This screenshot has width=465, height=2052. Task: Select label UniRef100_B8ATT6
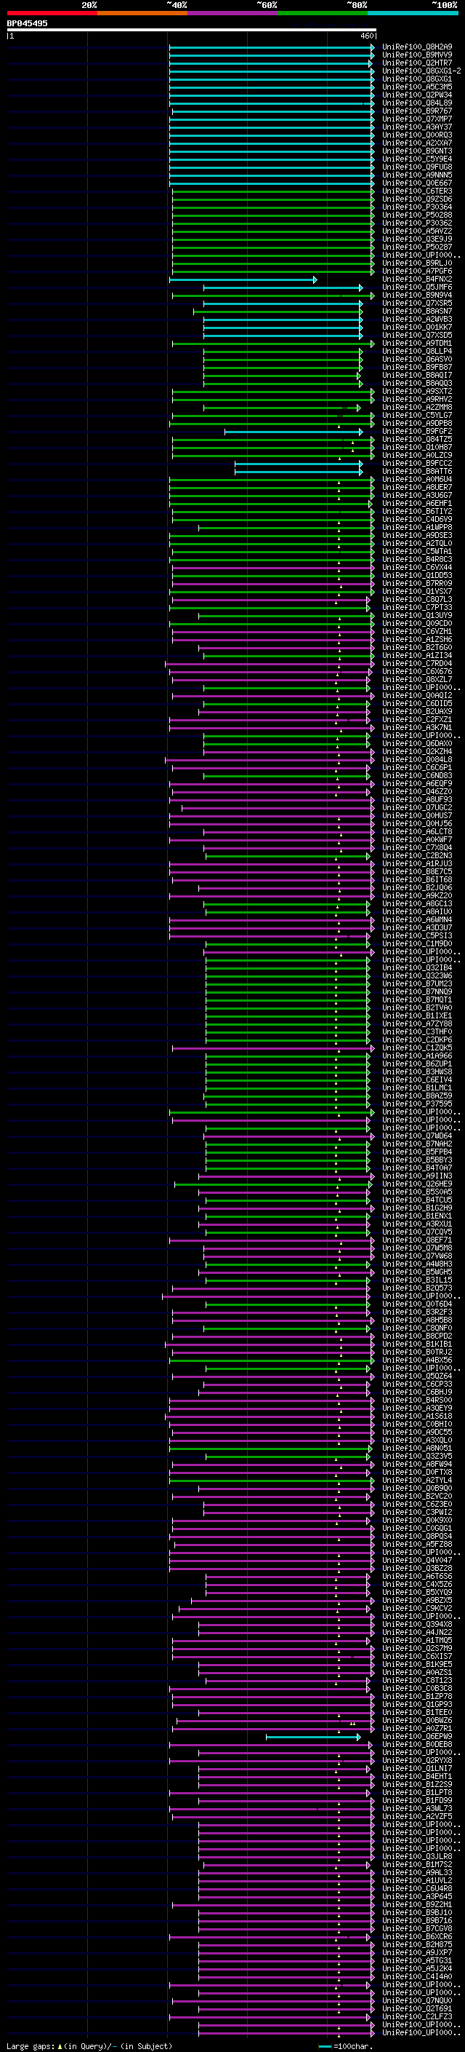click(x=417, y=472)
